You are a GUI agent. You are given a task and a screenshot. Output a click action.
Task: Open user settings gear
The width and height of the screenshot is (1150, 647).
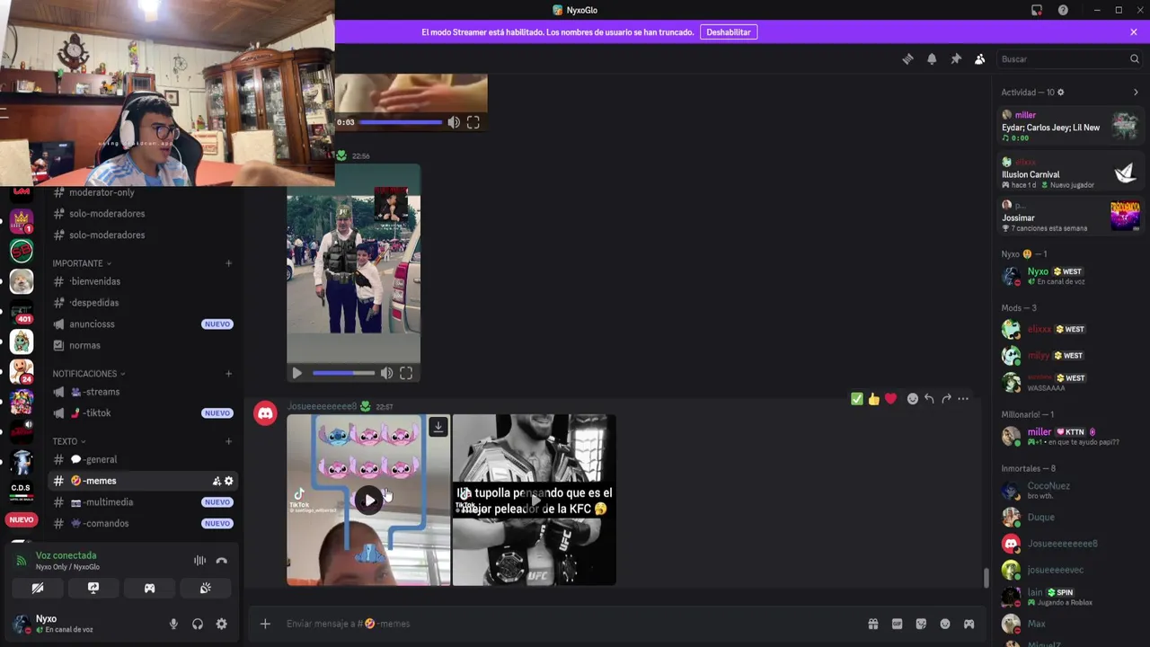(222, 624)
